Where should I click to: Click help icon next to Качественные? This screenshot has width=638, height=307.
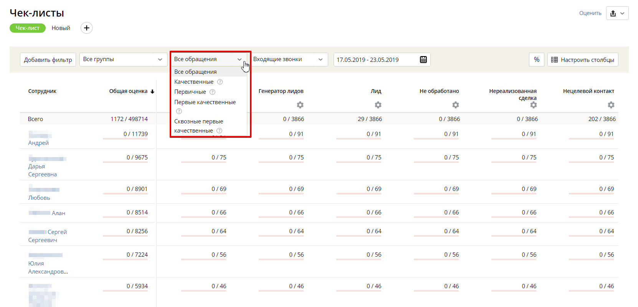(220, 82)
